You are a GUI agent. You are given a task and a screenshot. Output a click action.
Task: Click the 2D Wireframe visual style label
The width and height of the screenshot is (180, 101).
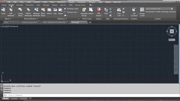(12, 26)
